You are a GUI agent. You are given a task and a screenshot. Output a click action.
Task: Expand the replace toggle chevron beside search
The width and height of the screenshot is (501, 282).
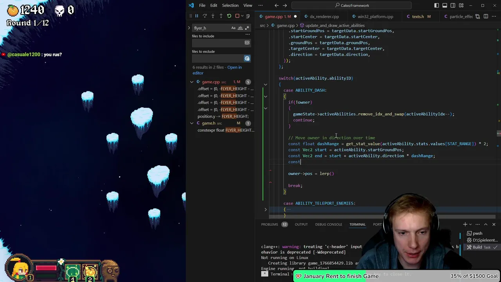coord(189,28)
